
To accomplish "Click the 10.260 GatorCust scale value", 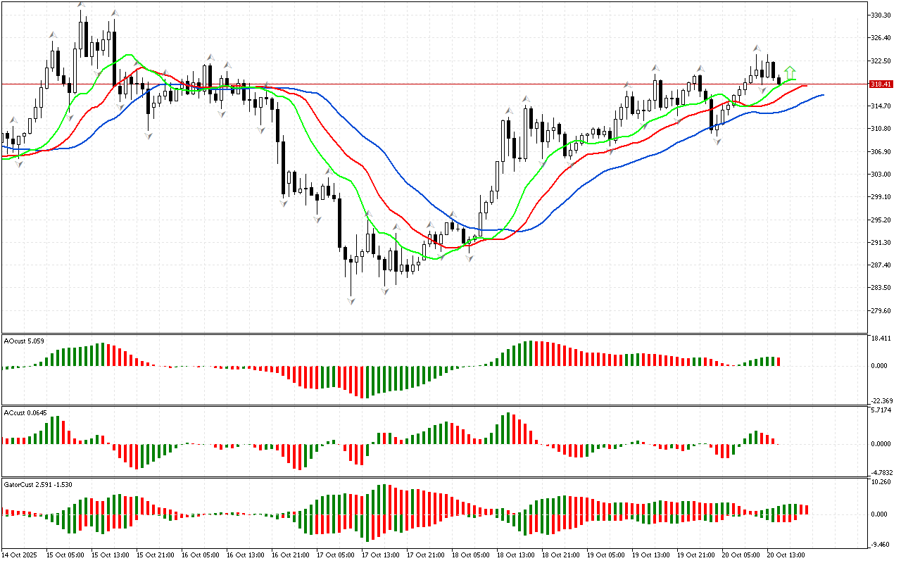I will (883, 482).
